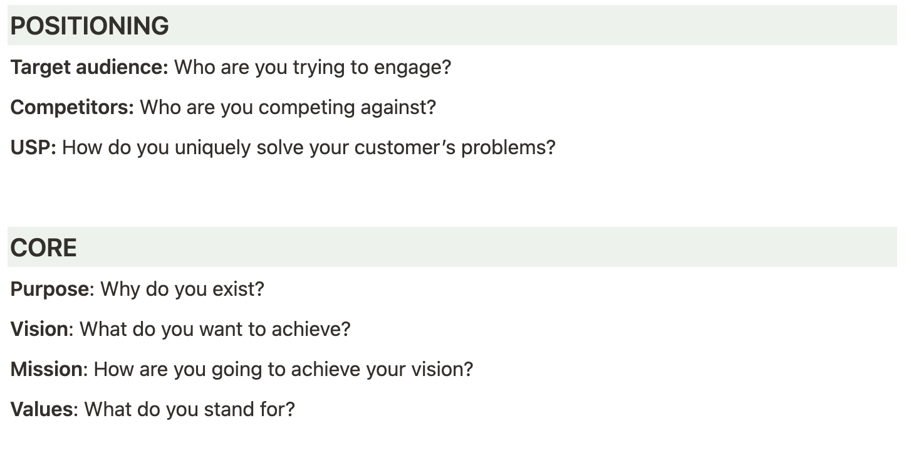Click the POSITIONING section heading

[x=90, y=26]
